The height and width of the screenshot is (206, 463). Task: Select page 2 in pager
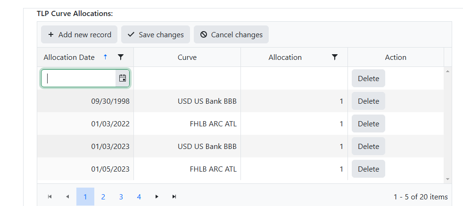pos(103,197)
